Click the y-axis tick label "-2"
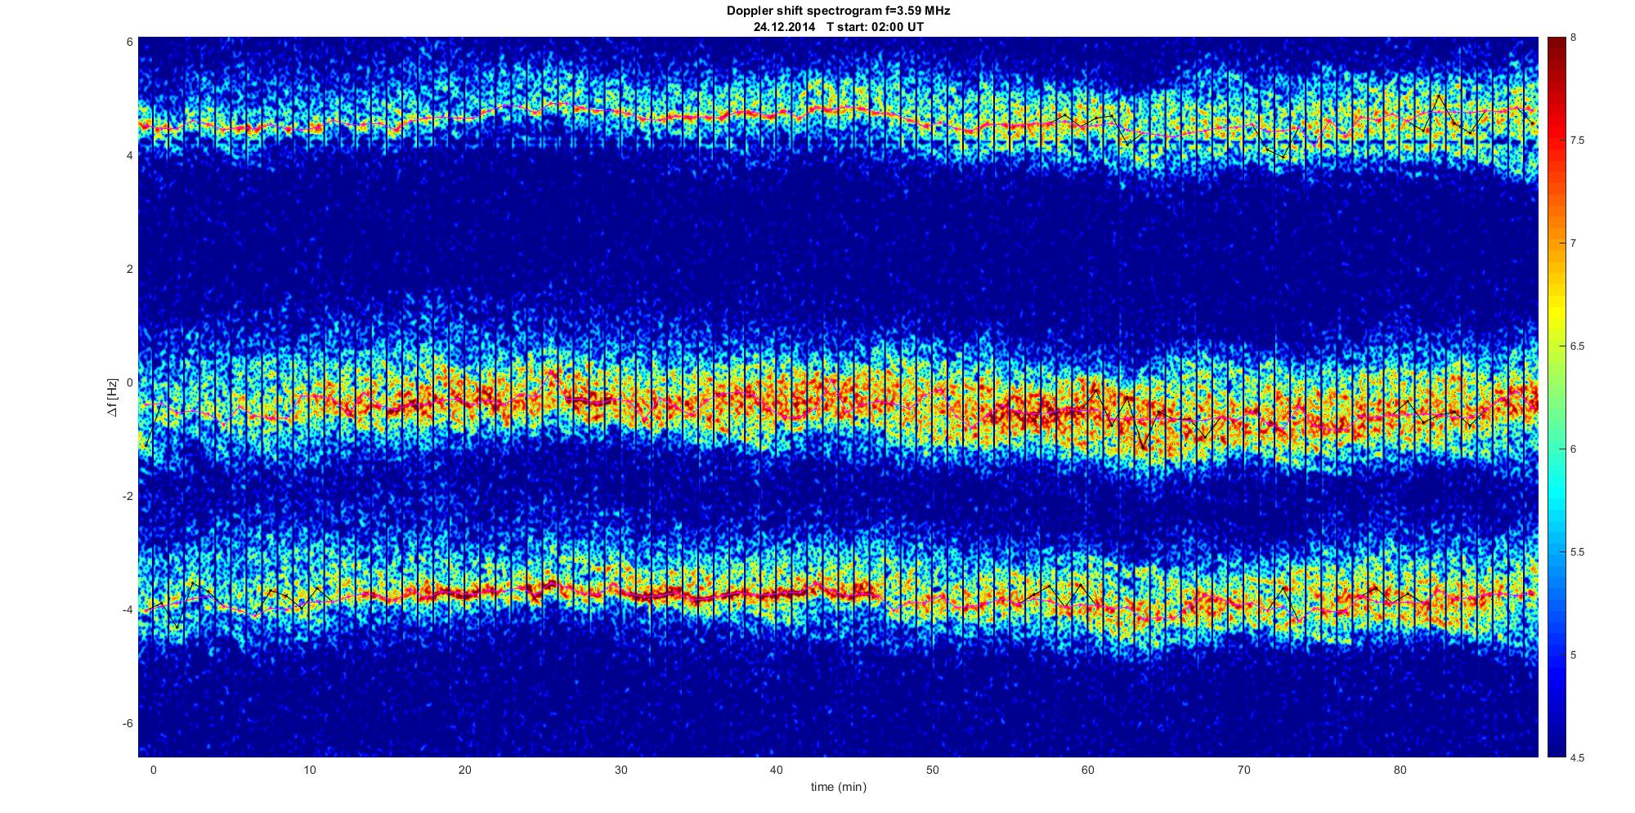This screenshot has height=813, width=1635. pyautogui.click(x=128, y=496)
